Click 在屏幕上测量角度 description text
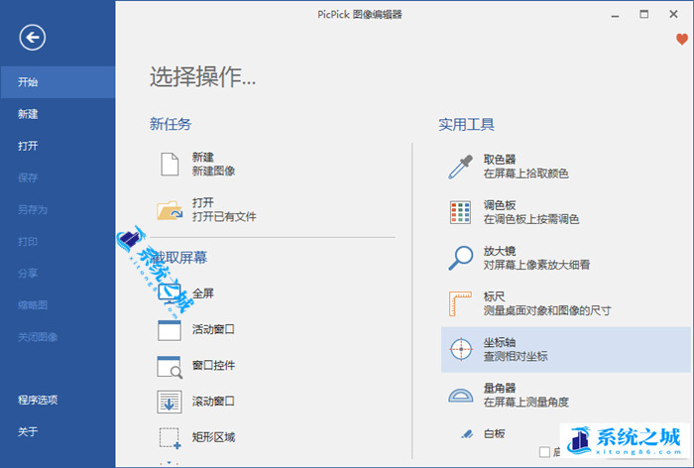 click(525, 402)
